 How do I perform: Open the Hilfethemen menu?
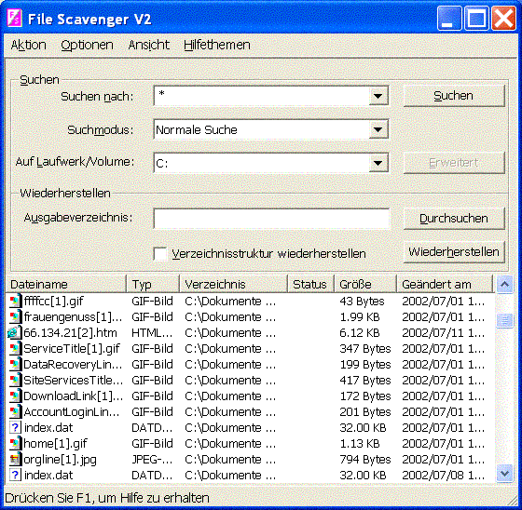217,45
